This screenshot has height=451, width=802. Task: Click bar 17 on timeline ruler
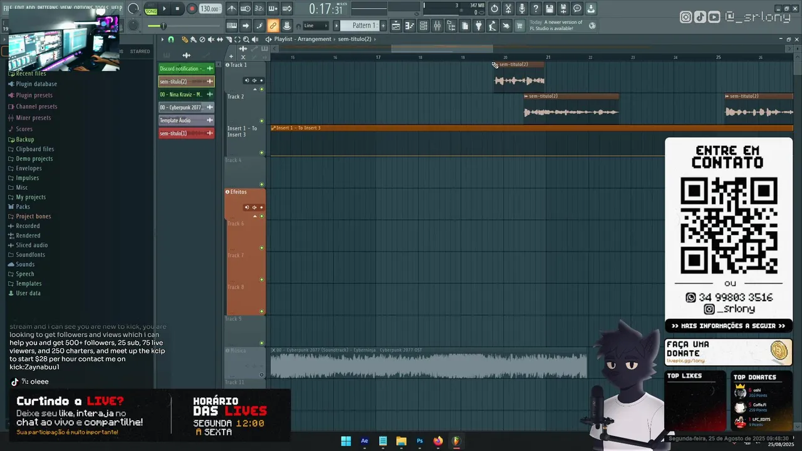tap(378, 57)
